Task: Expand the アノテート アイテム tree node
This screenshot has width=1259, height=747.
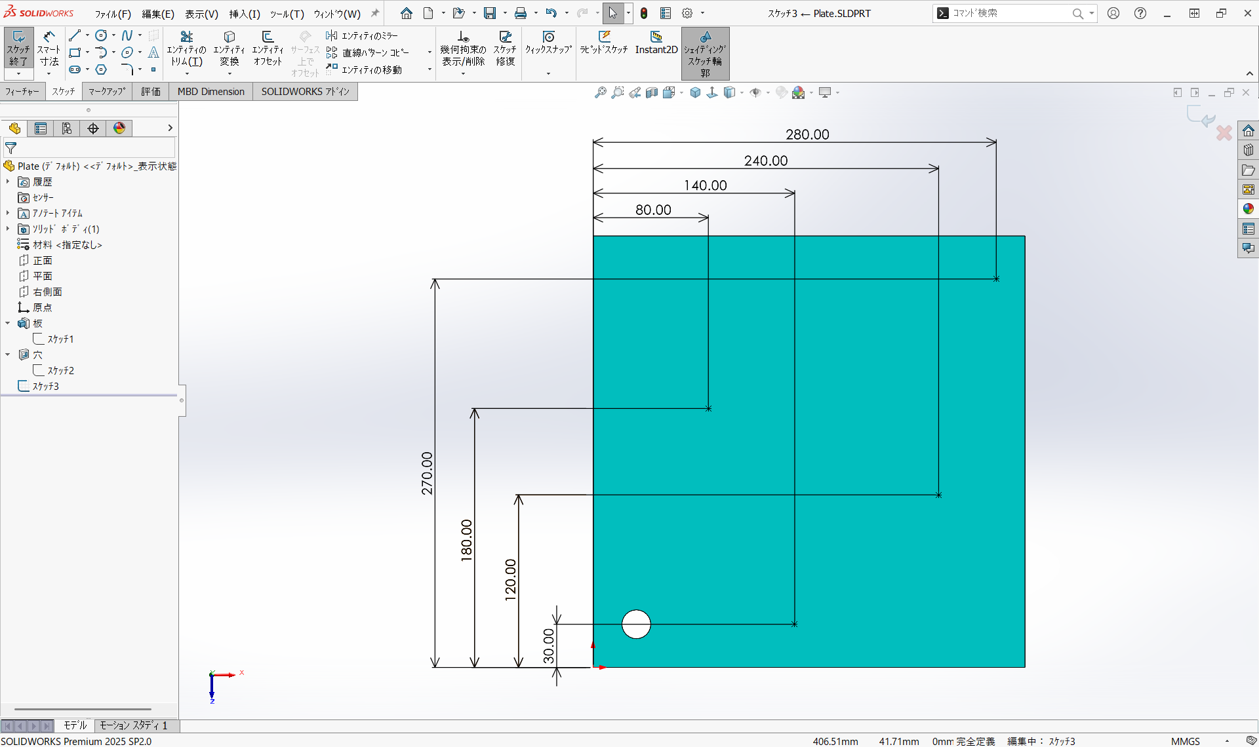Action: coord(8,213)
